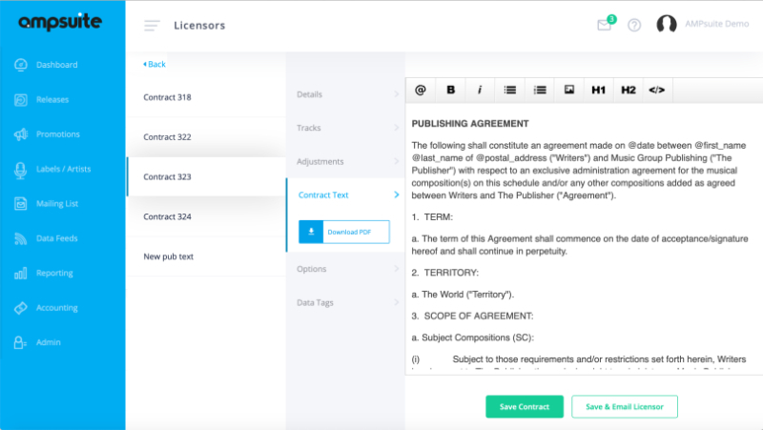Click the Back link
Viewport: 763px width, 430px height.
pyautogui.click(x=155, y=64)
